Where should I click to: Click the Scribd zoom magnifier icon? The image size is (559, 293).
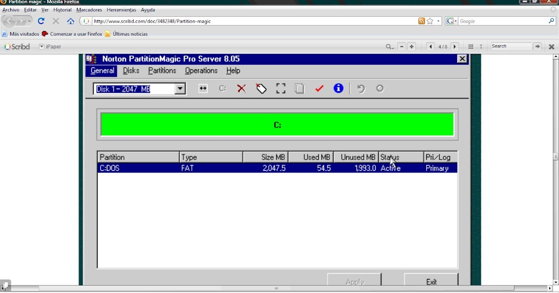(x=389, y=47)
